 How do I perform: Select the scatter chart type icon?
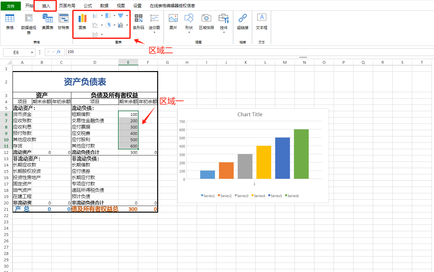coord(95,34)
